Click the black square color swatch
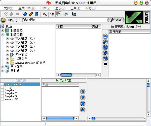 105,64
